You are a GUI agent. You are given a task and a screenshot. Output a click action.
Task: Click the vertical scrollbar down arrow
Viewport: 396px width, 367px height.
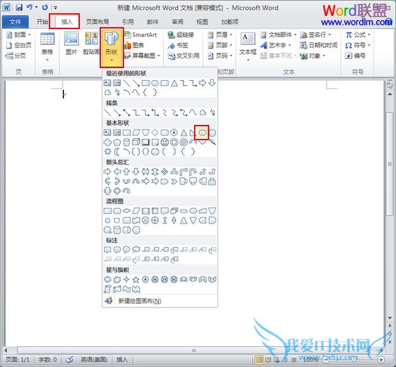pyautogui.click(x=389, y=317)
